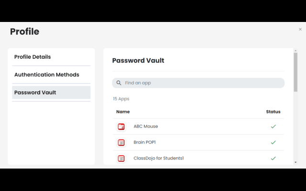
Task: Click the Name column header
Action: 123,112
